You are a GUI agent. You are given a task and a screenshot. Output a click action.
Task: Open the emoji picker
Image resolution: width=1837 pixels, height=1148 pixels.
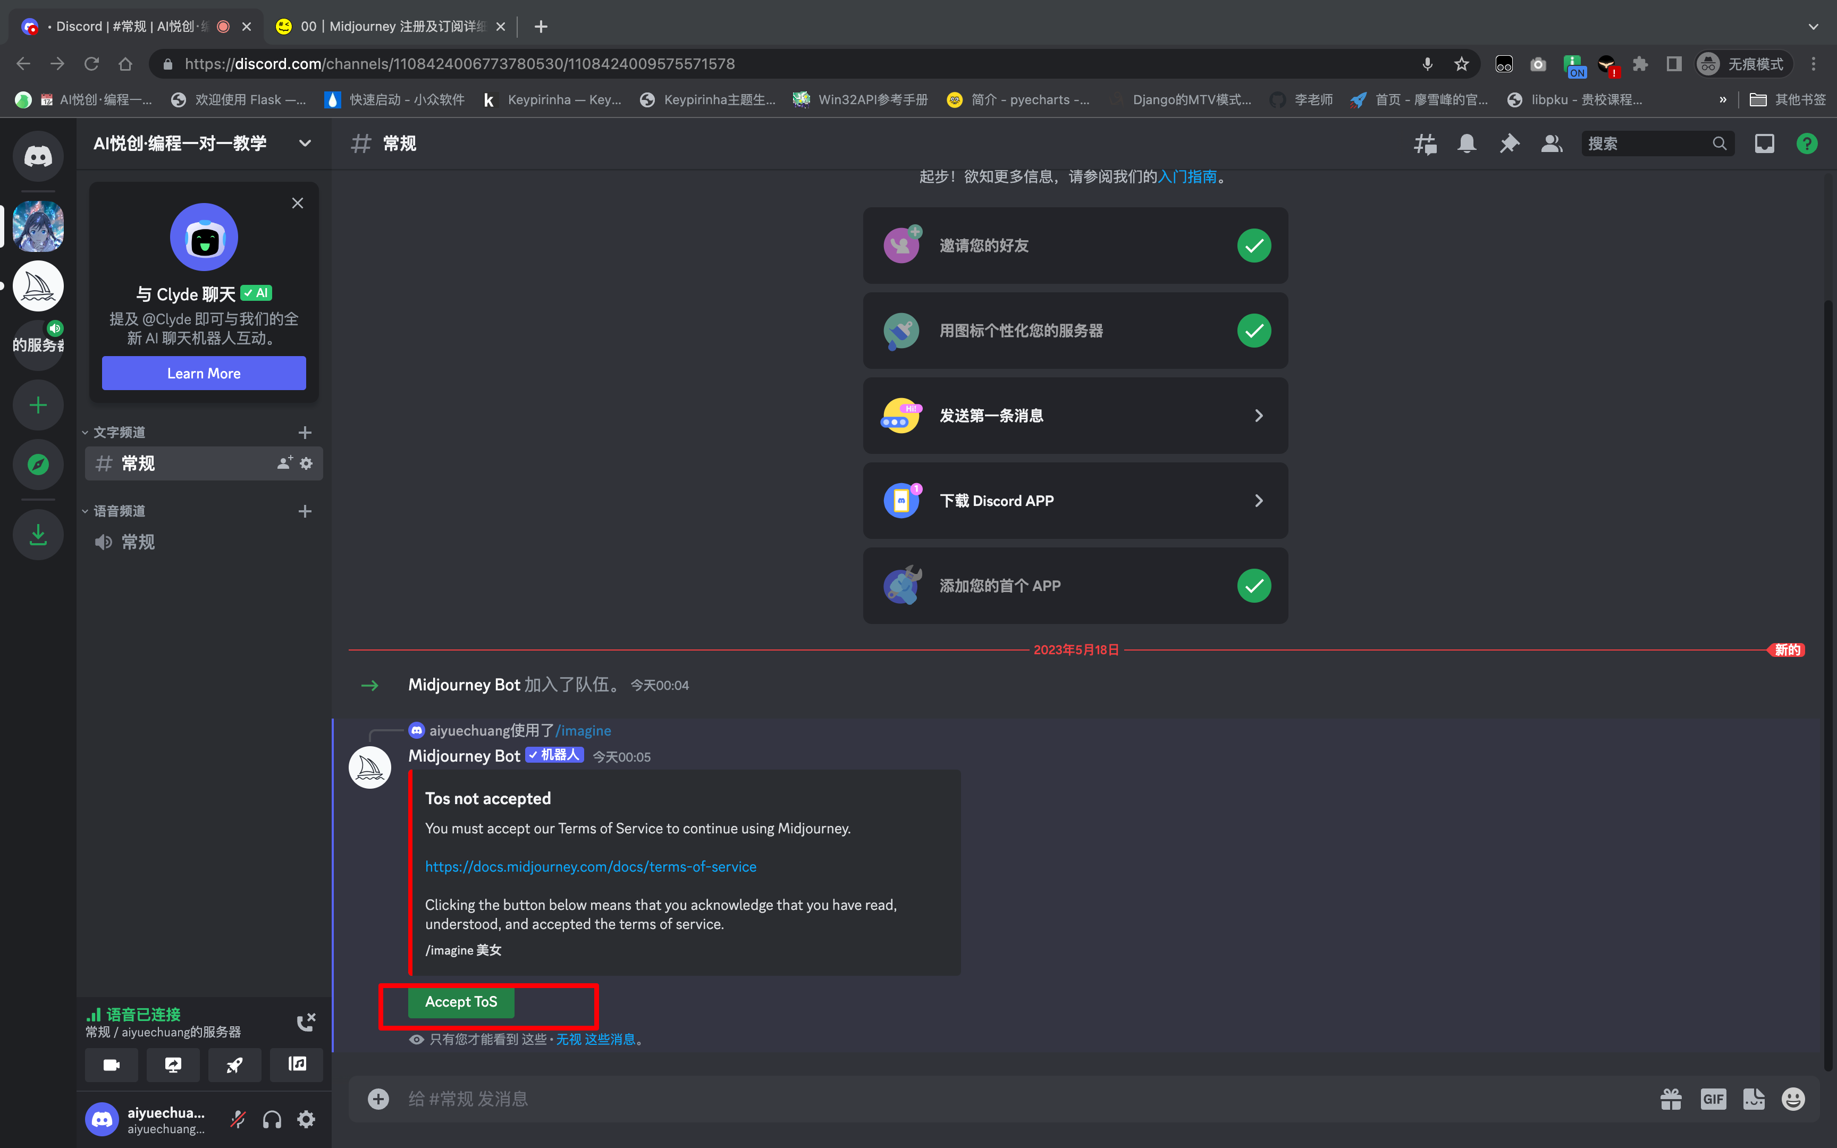point(1793,1099)
